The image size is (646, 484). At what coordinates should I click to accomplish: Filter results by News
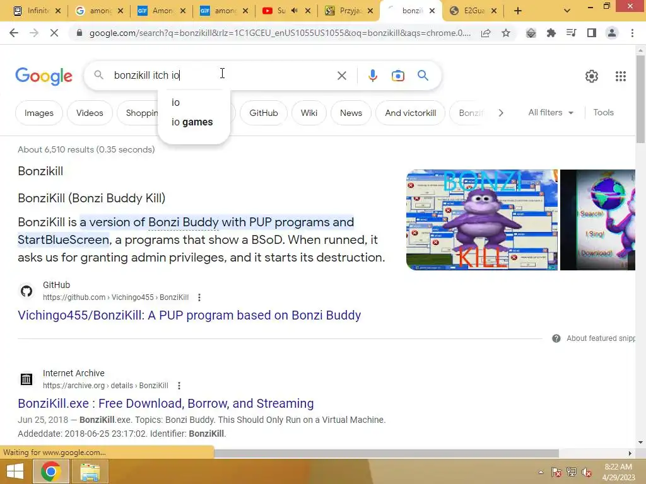[x=351, y=113]
